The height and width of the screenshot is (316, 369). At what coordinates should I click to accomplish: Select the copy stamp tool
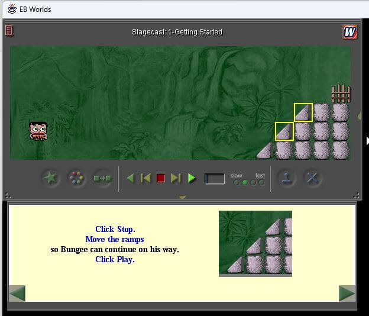(286, 178)
